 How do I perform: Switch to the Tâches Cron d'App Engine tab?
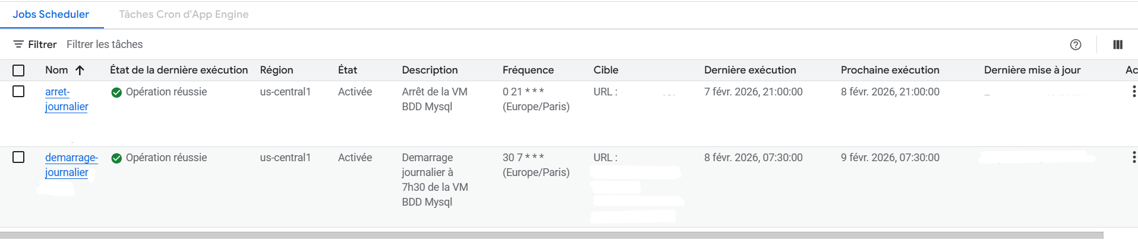(x=184, y=14)
